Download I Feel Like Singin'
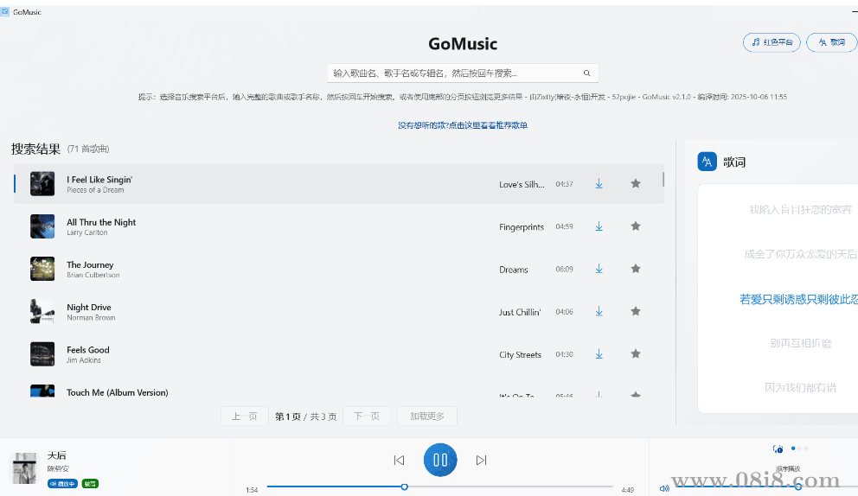 pos(599,184)
